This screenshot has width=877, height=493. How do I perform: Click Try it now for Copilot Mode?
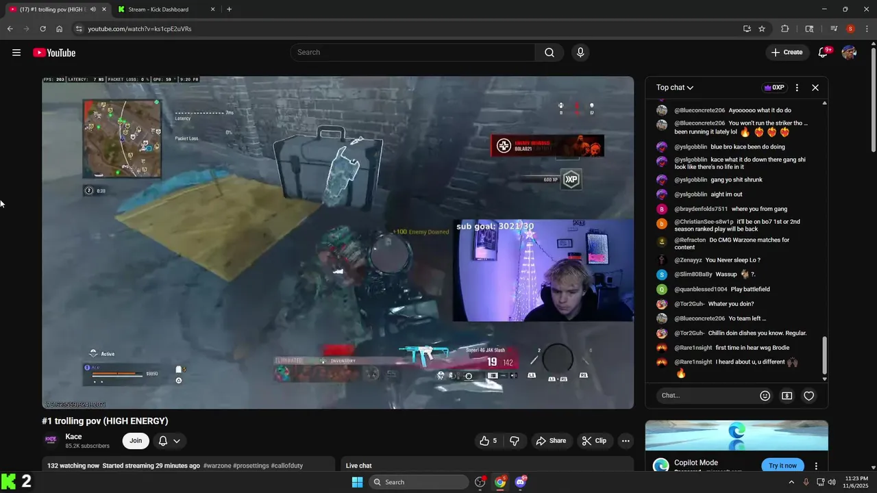[782, 466]
